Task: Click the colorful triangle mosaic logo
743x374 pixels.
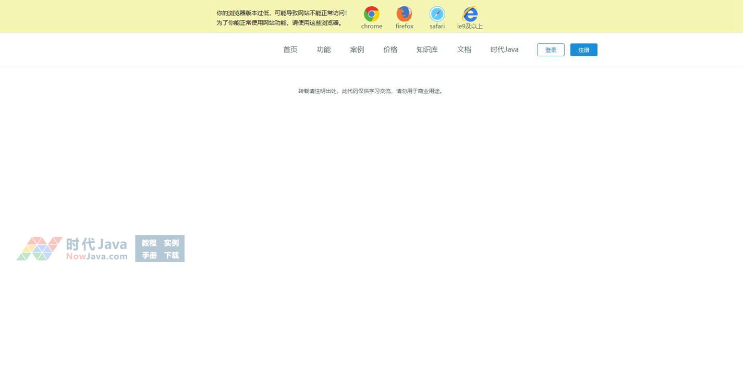Action: coord(39,249)
